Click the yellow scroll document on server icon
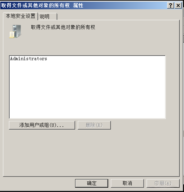 pyautogui.click(x=12, y=35)
